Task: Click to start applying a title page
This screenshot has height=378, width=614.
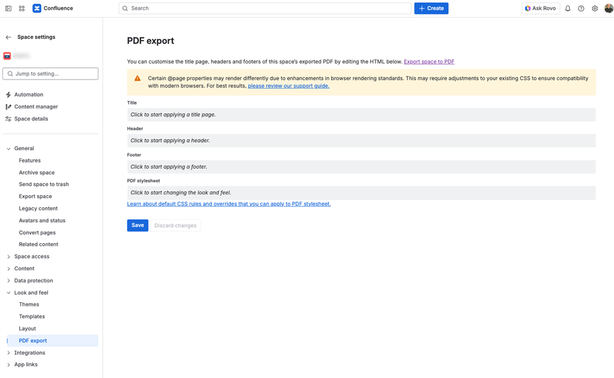Action: [361, 115]
